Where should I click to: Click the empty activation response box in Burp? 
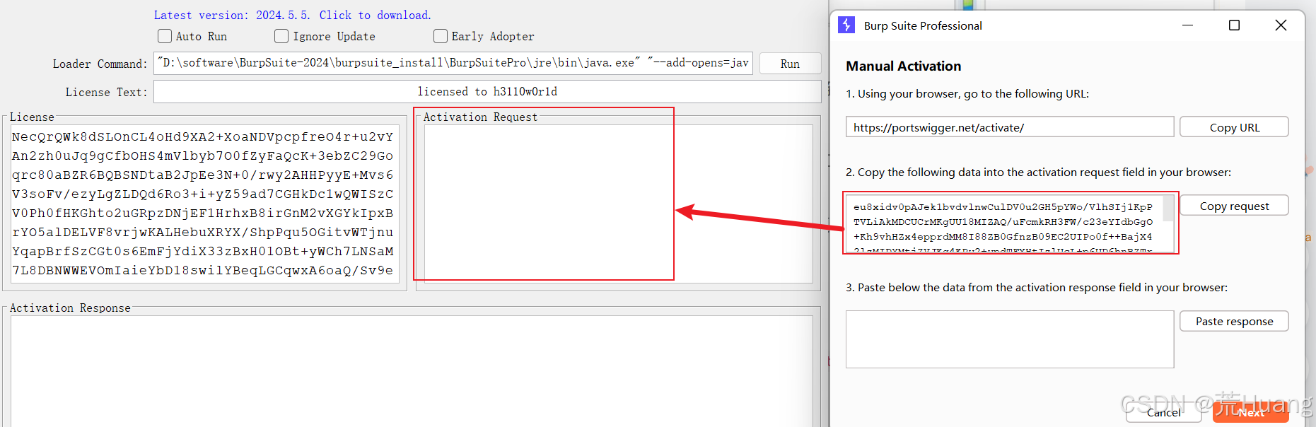[1010, 339]
